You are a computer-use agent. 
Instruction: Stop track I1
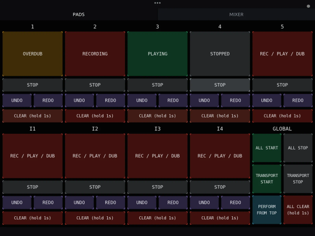tap(32, 187)
